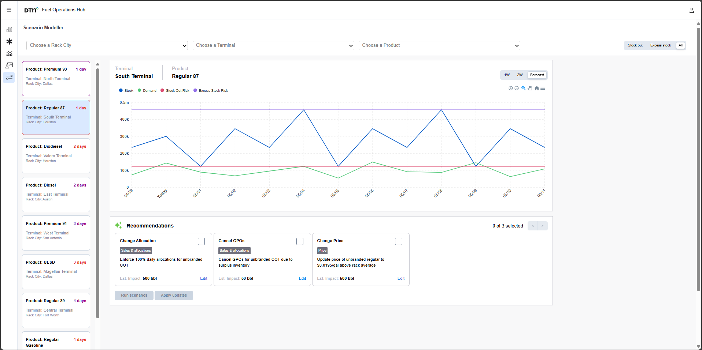
Task: Open chart export menu icon
Action: point(543,88)
